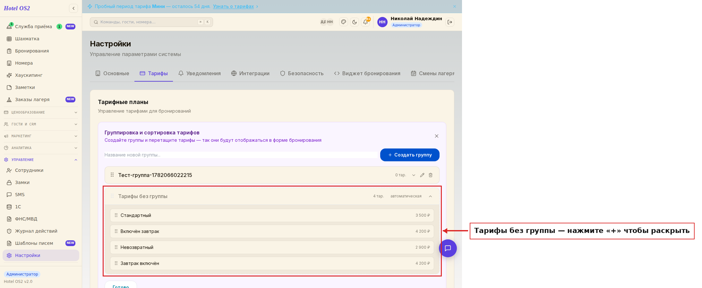
Task: Open ФНС/МВД section
Action: point(41,219)
